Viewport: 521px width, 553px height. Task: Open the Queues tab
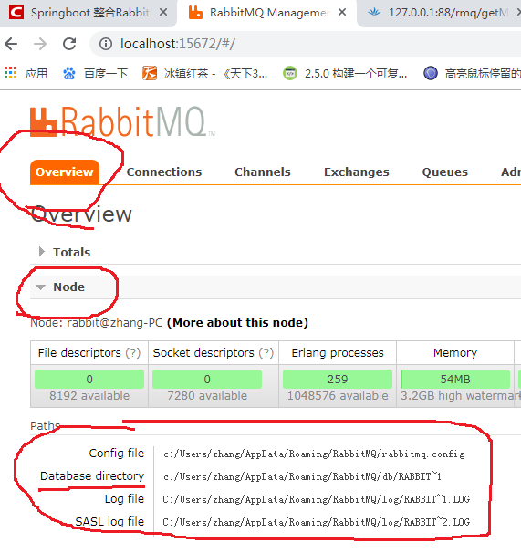444,172
